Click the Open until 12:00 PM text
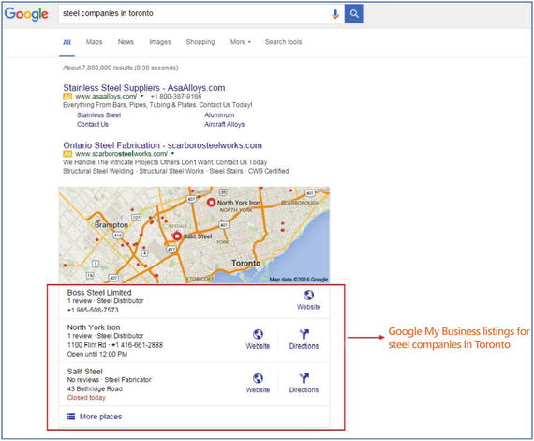Image resolution: width=534 pixels, height=441 pixels. coord(97,354)
